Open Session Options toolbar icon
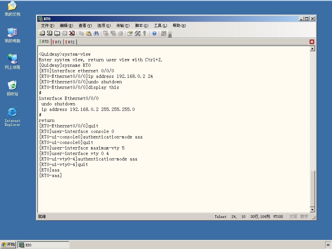This screenshot has height=249, width=332. tap(130, 33)
